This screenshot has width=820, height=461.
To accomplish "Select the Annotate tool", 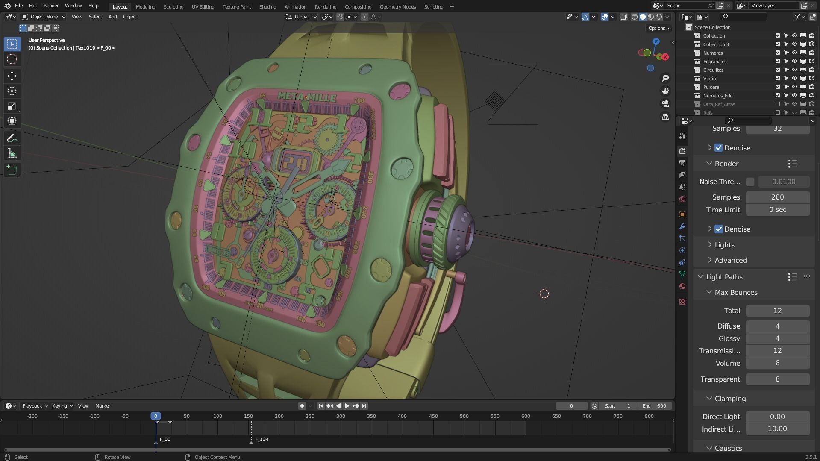I will coord(12,138).
